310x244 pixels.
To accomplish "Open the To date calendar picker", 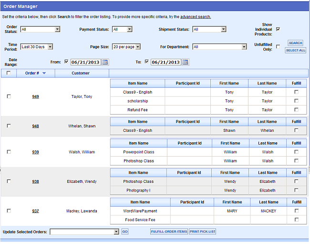I will 186,62.
